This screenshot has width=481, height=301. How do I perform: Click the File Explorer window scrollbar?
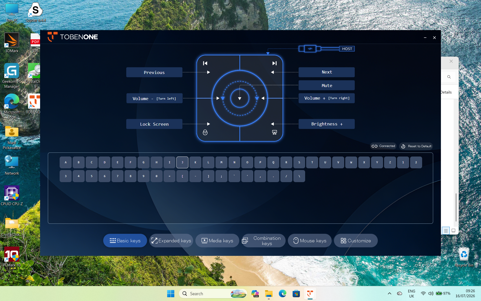point(456,207)
